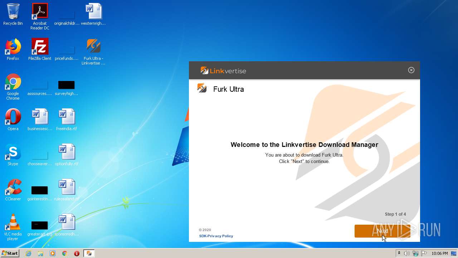Click the 'Step 1 of 4' text
The image size is (458, 258).
395,214
